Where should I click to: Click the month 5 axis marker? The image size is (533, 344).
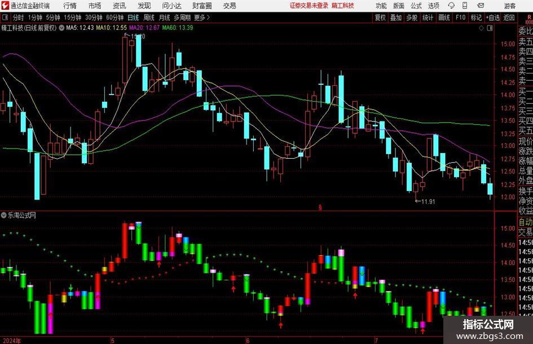(x=112, y=341)
